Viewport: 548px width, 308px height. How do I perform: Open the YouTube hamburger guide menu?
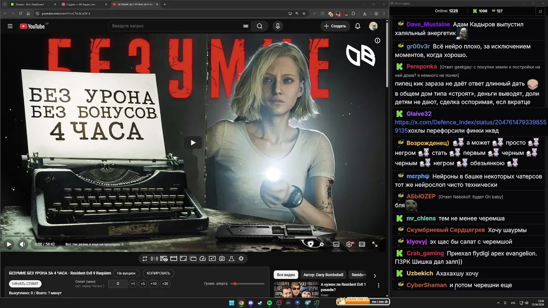pyautogui.click(x=10, y=26)
